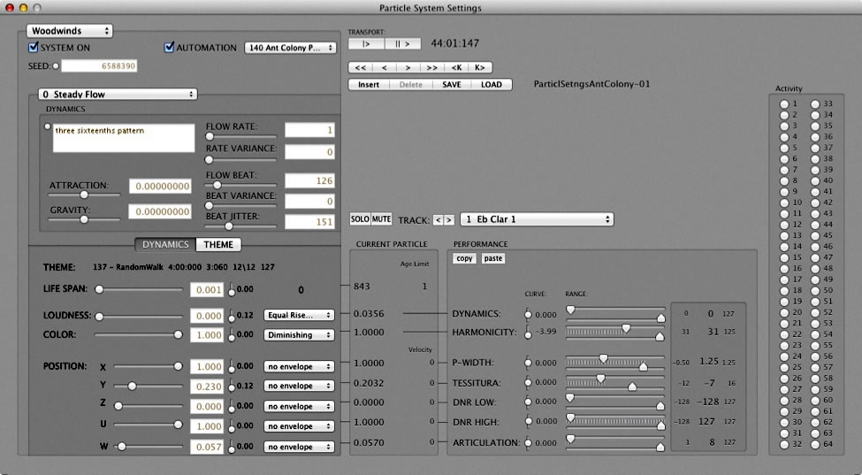Click the SEED value field
The height and width of the screenshot is (475, 862).
pos(99,66)
